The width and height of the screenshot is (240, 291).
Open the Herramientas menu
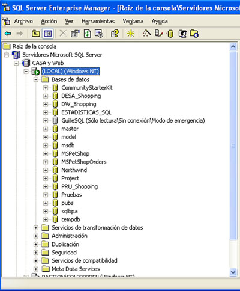click(x=98, y=21)
